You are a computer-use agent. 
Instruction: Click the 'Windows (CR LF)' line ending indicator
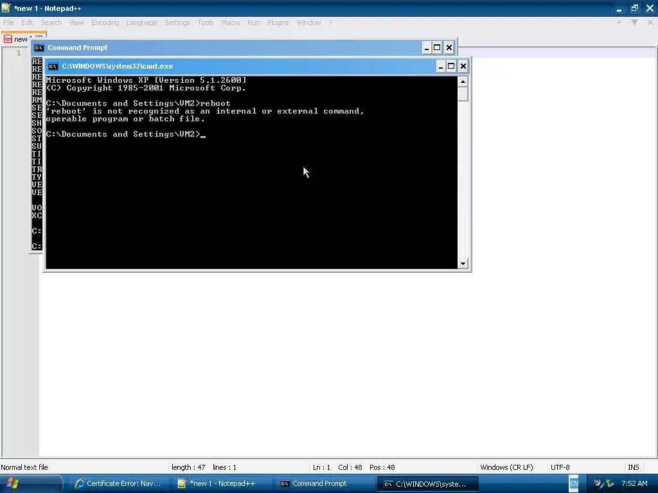coord(506,467)
